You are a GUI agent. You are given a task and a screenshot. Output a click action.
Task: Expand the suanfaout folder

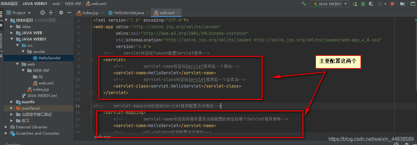point(12,108)
